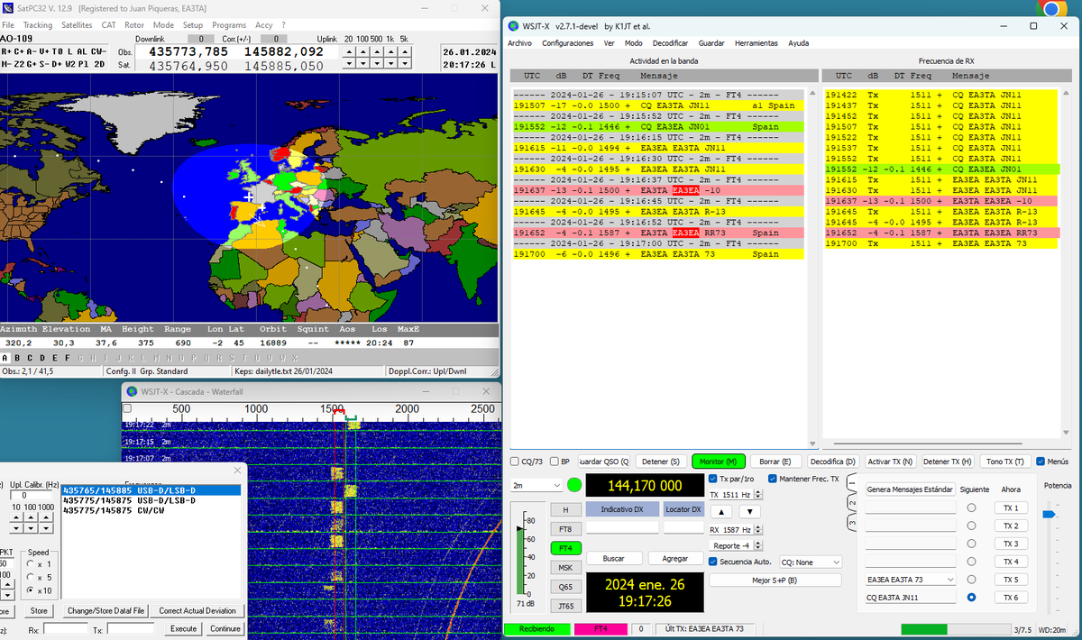Decrease uplink by 5k step
Image resolution: width=1082 pixels, height=640 pixels.
click(x=405, y=63)
